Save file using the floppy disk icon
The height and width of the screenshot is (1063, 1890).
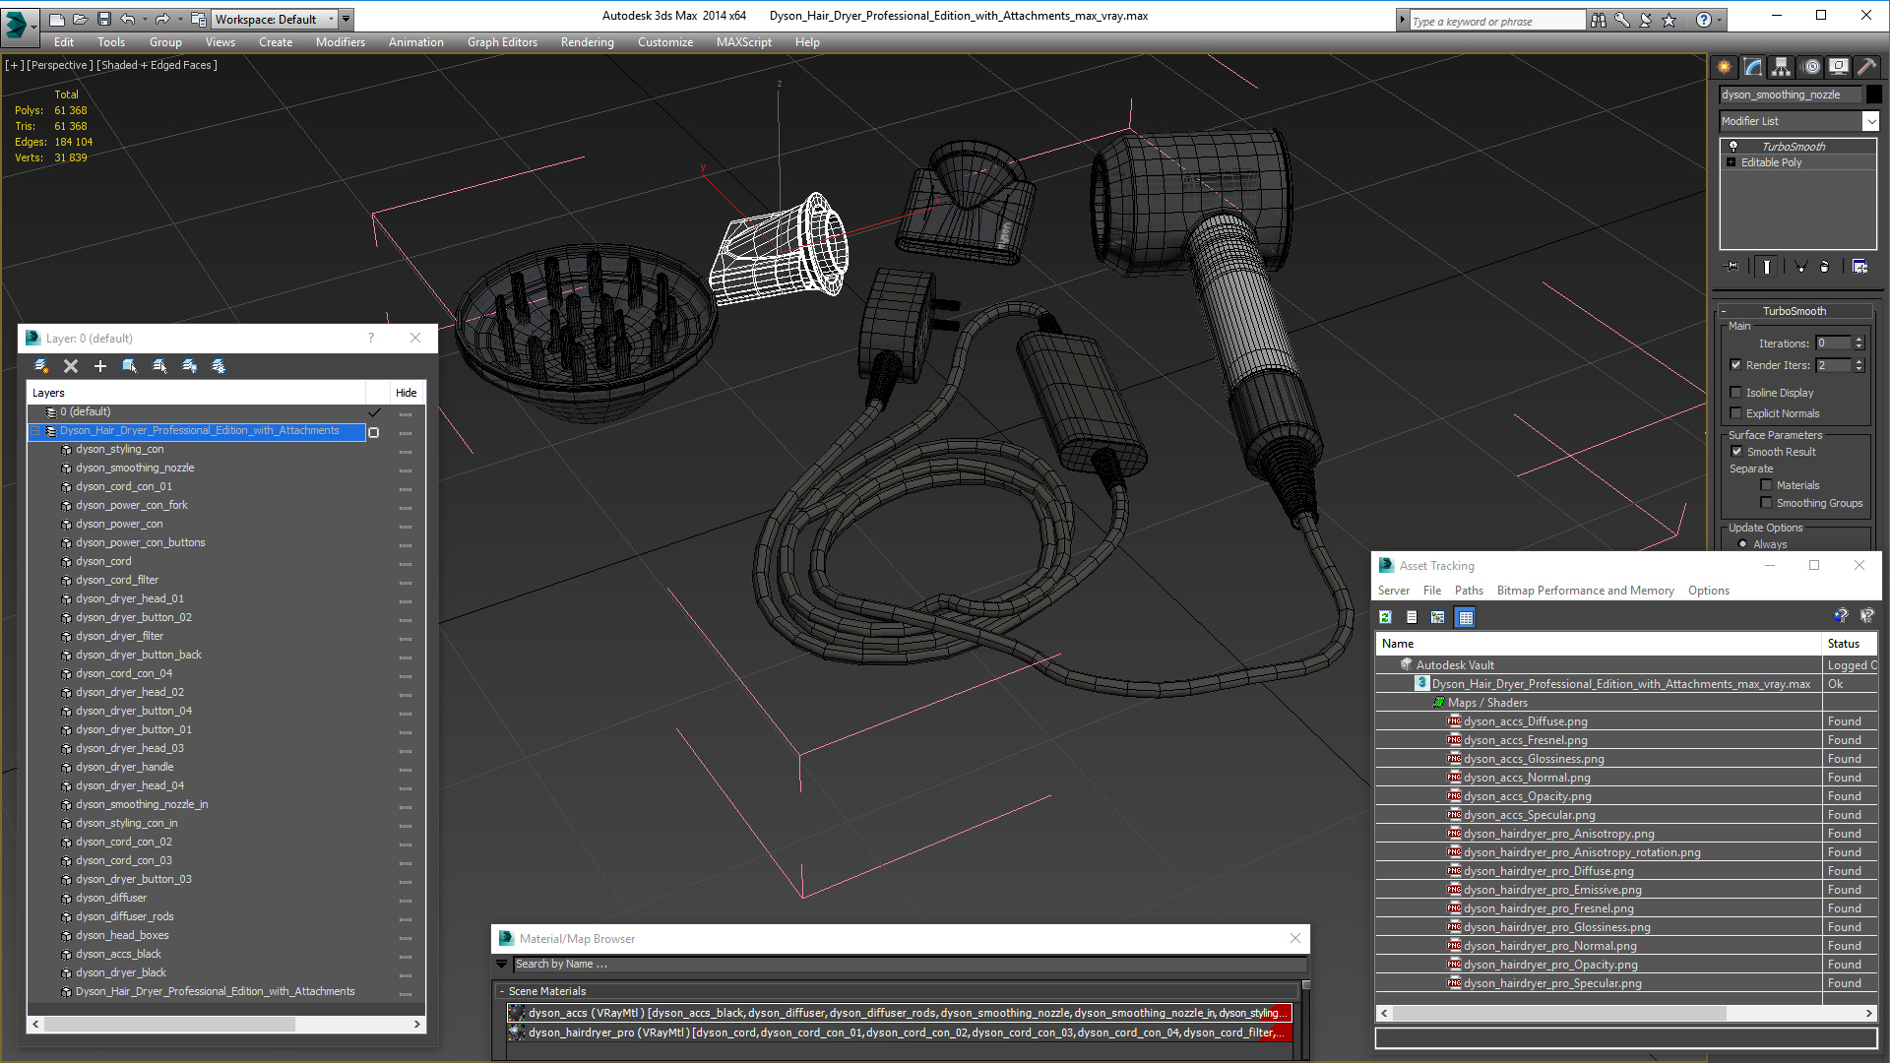[x=103, y=19]
